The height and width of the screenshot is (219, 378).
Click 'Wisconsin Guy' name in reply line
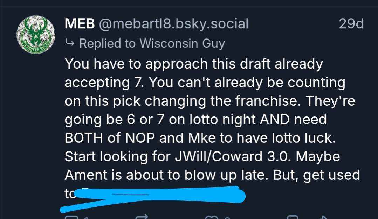(x=182, y=43)
